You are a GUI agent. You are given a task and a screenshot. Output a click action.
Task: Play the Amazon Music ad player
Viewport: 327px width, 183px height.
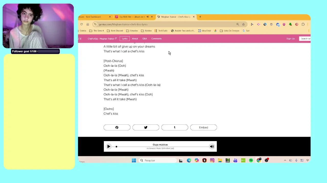pyautogui.click(x=109, y=146)
